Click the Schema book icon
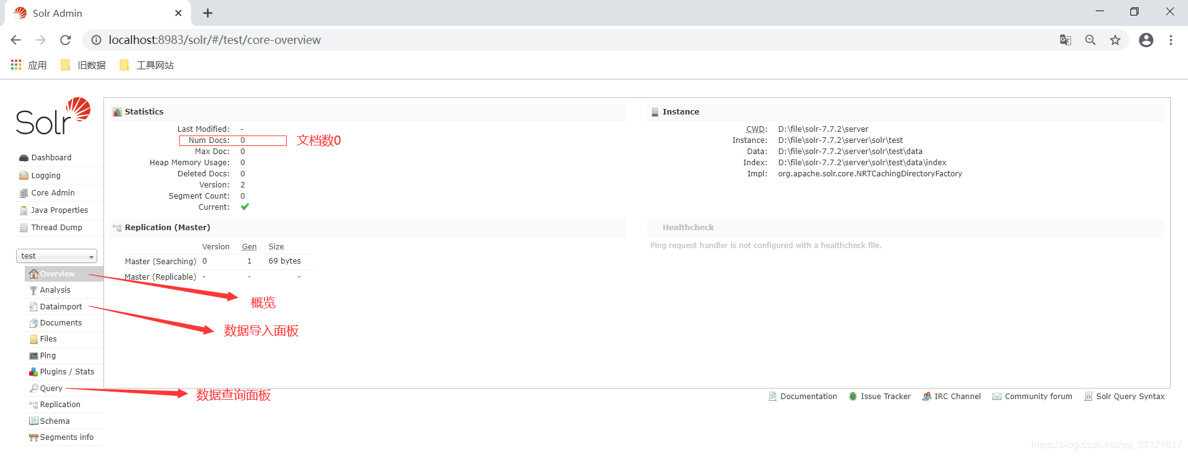1188x456 pixels. tap(33, 421)
